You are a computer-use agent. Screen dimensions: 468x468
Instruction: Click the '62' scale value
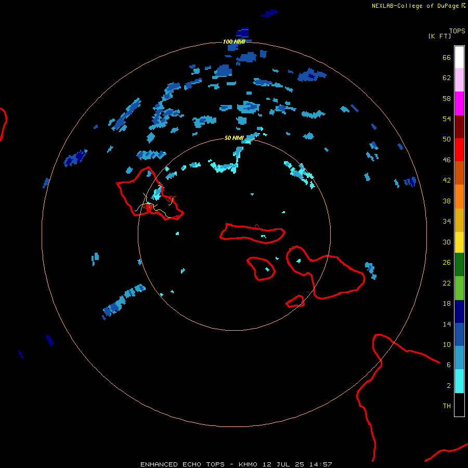(447, 78)
